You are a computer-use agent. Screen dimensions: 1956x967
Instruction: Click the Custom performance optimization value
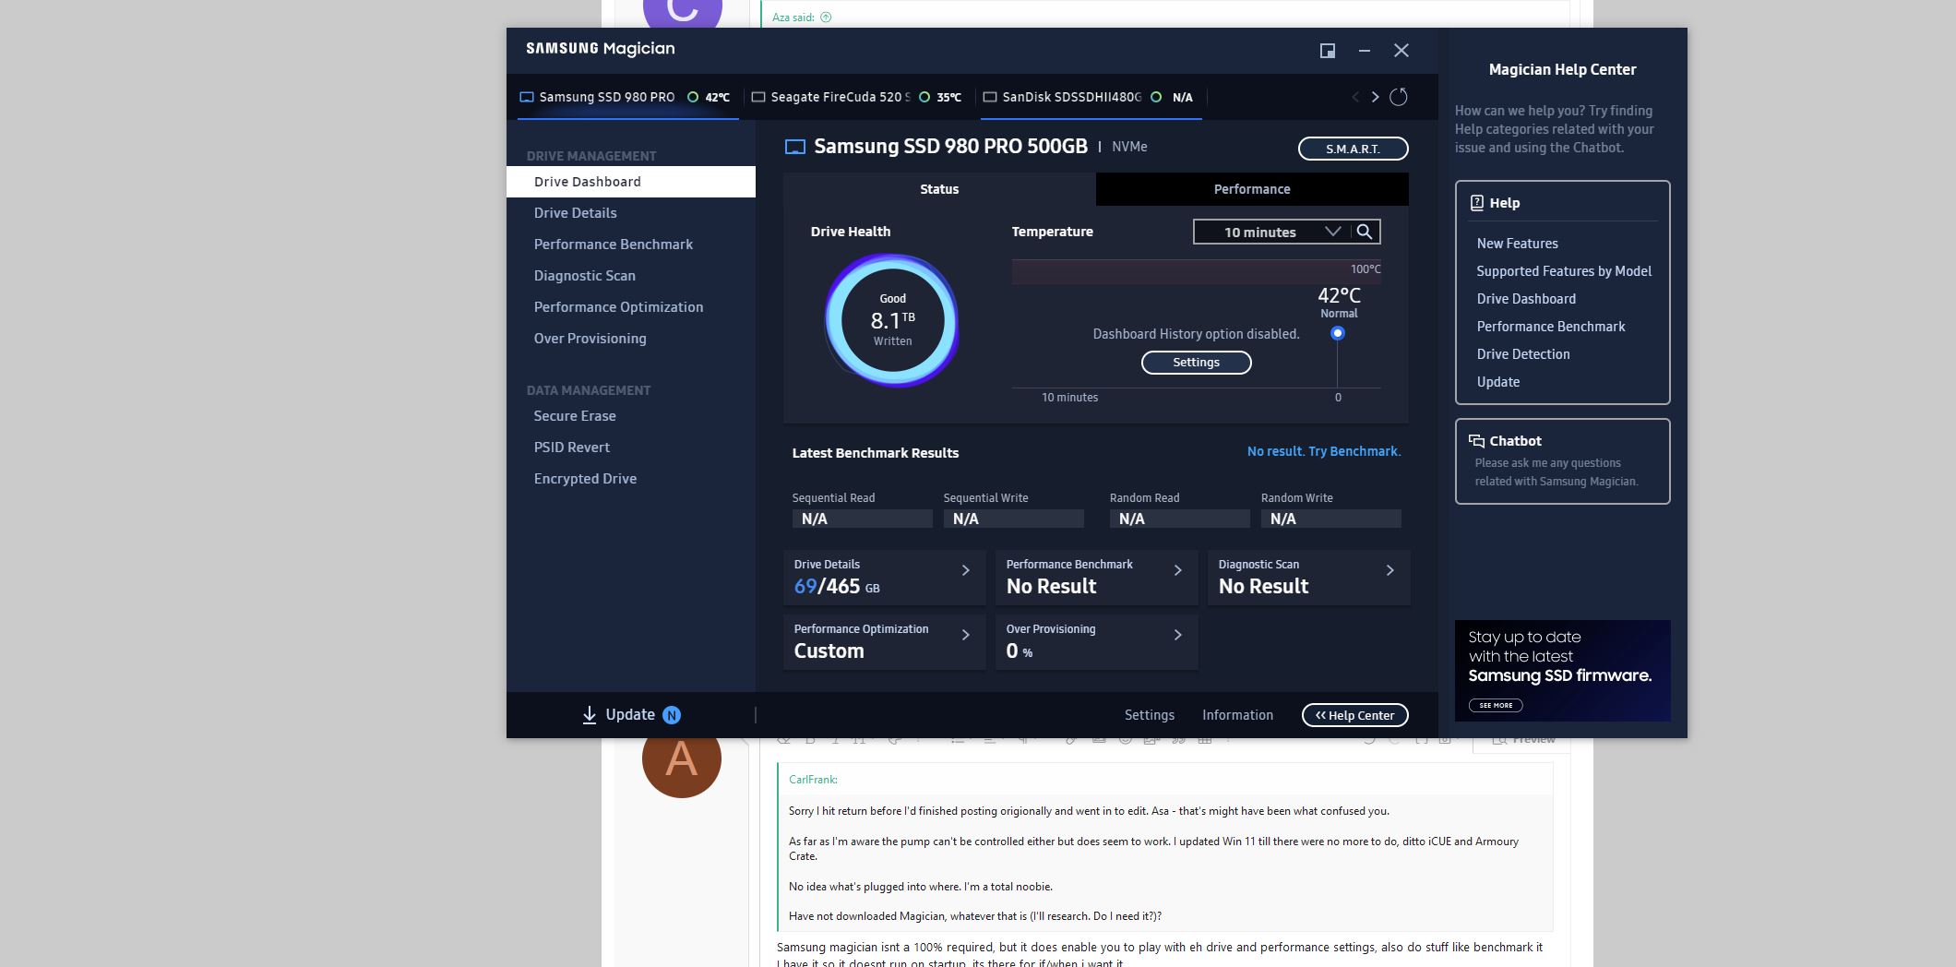click(x=829, y=651)
